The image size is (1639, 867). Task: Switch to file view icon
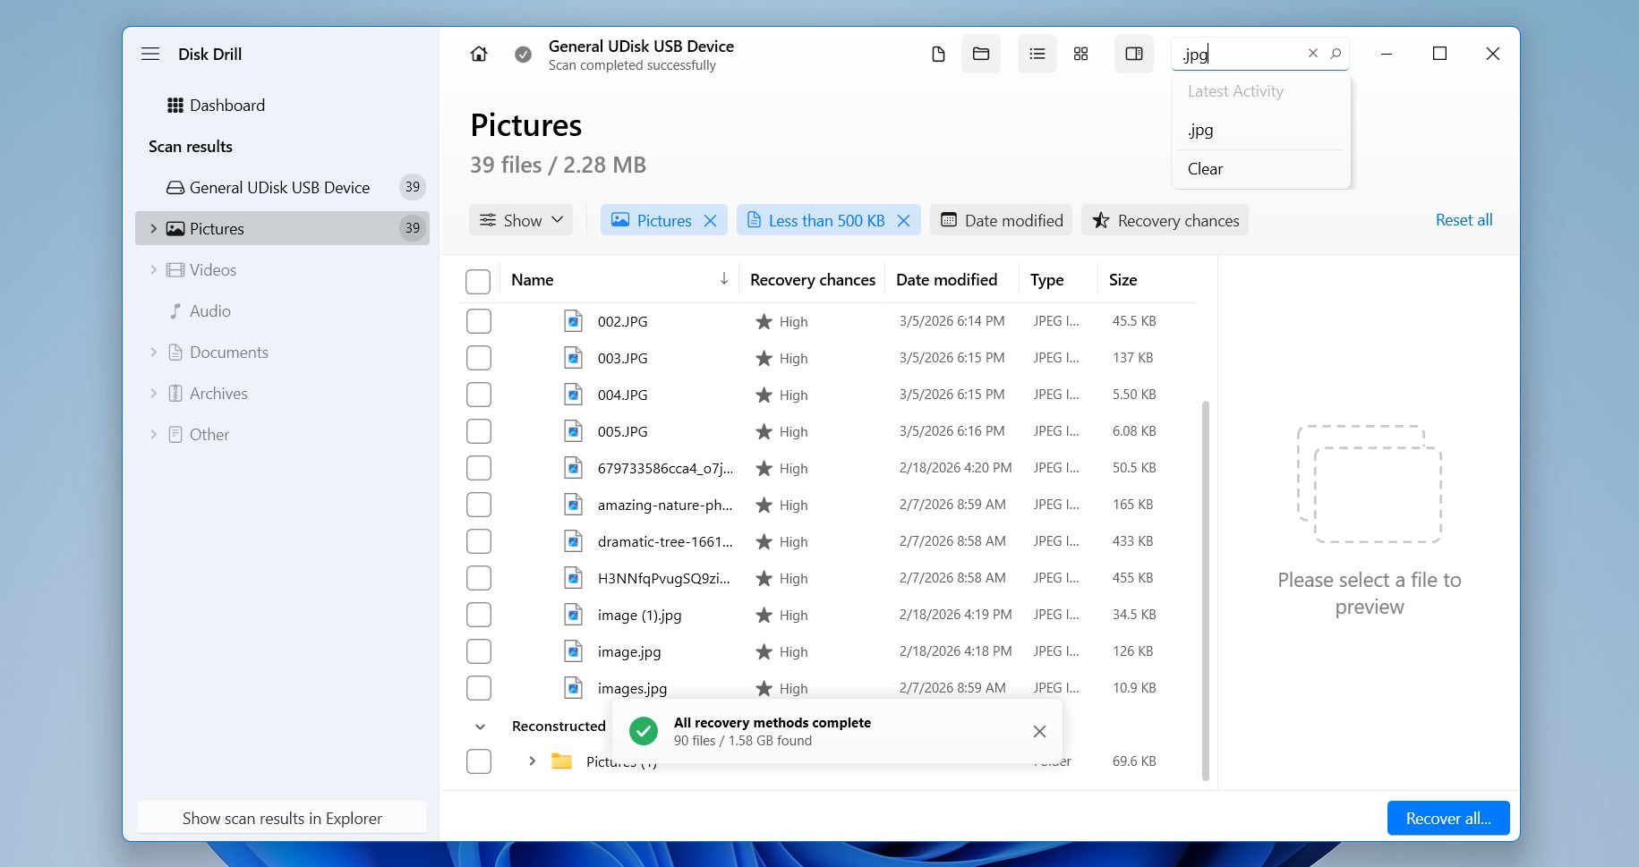938,55
